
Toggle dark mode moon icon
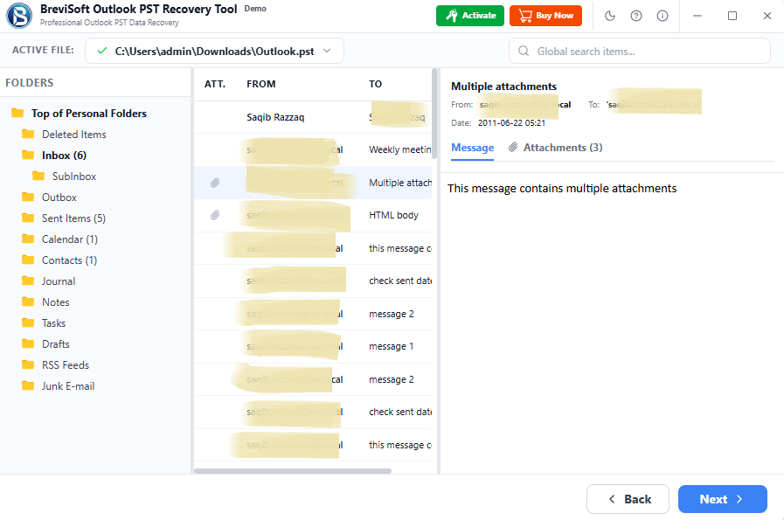click(x=610, y=16)
